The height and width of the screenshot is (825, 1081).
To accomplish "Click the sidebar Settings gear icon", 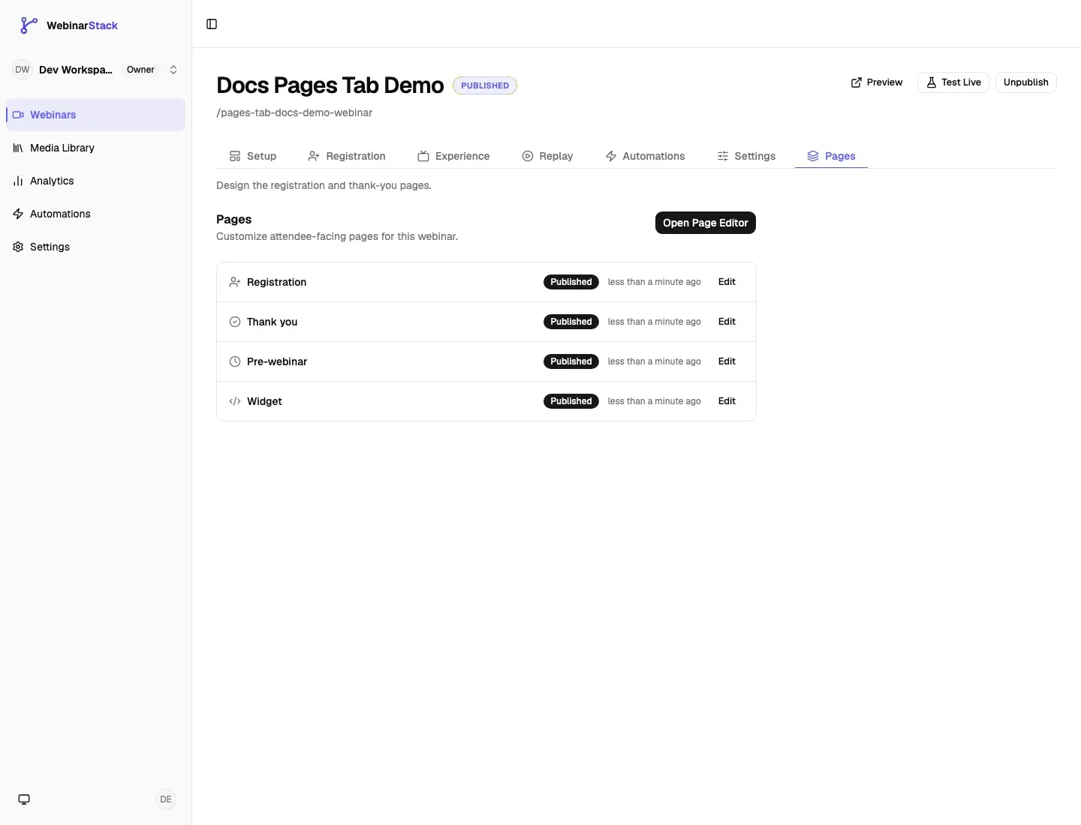I will 18,247.
